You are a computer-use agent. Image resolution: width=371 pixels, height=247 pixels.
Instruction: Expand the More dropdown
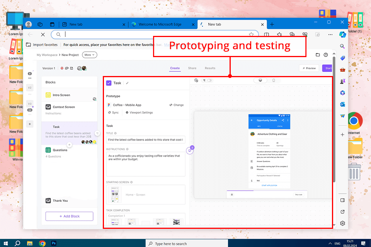[89, 55]
